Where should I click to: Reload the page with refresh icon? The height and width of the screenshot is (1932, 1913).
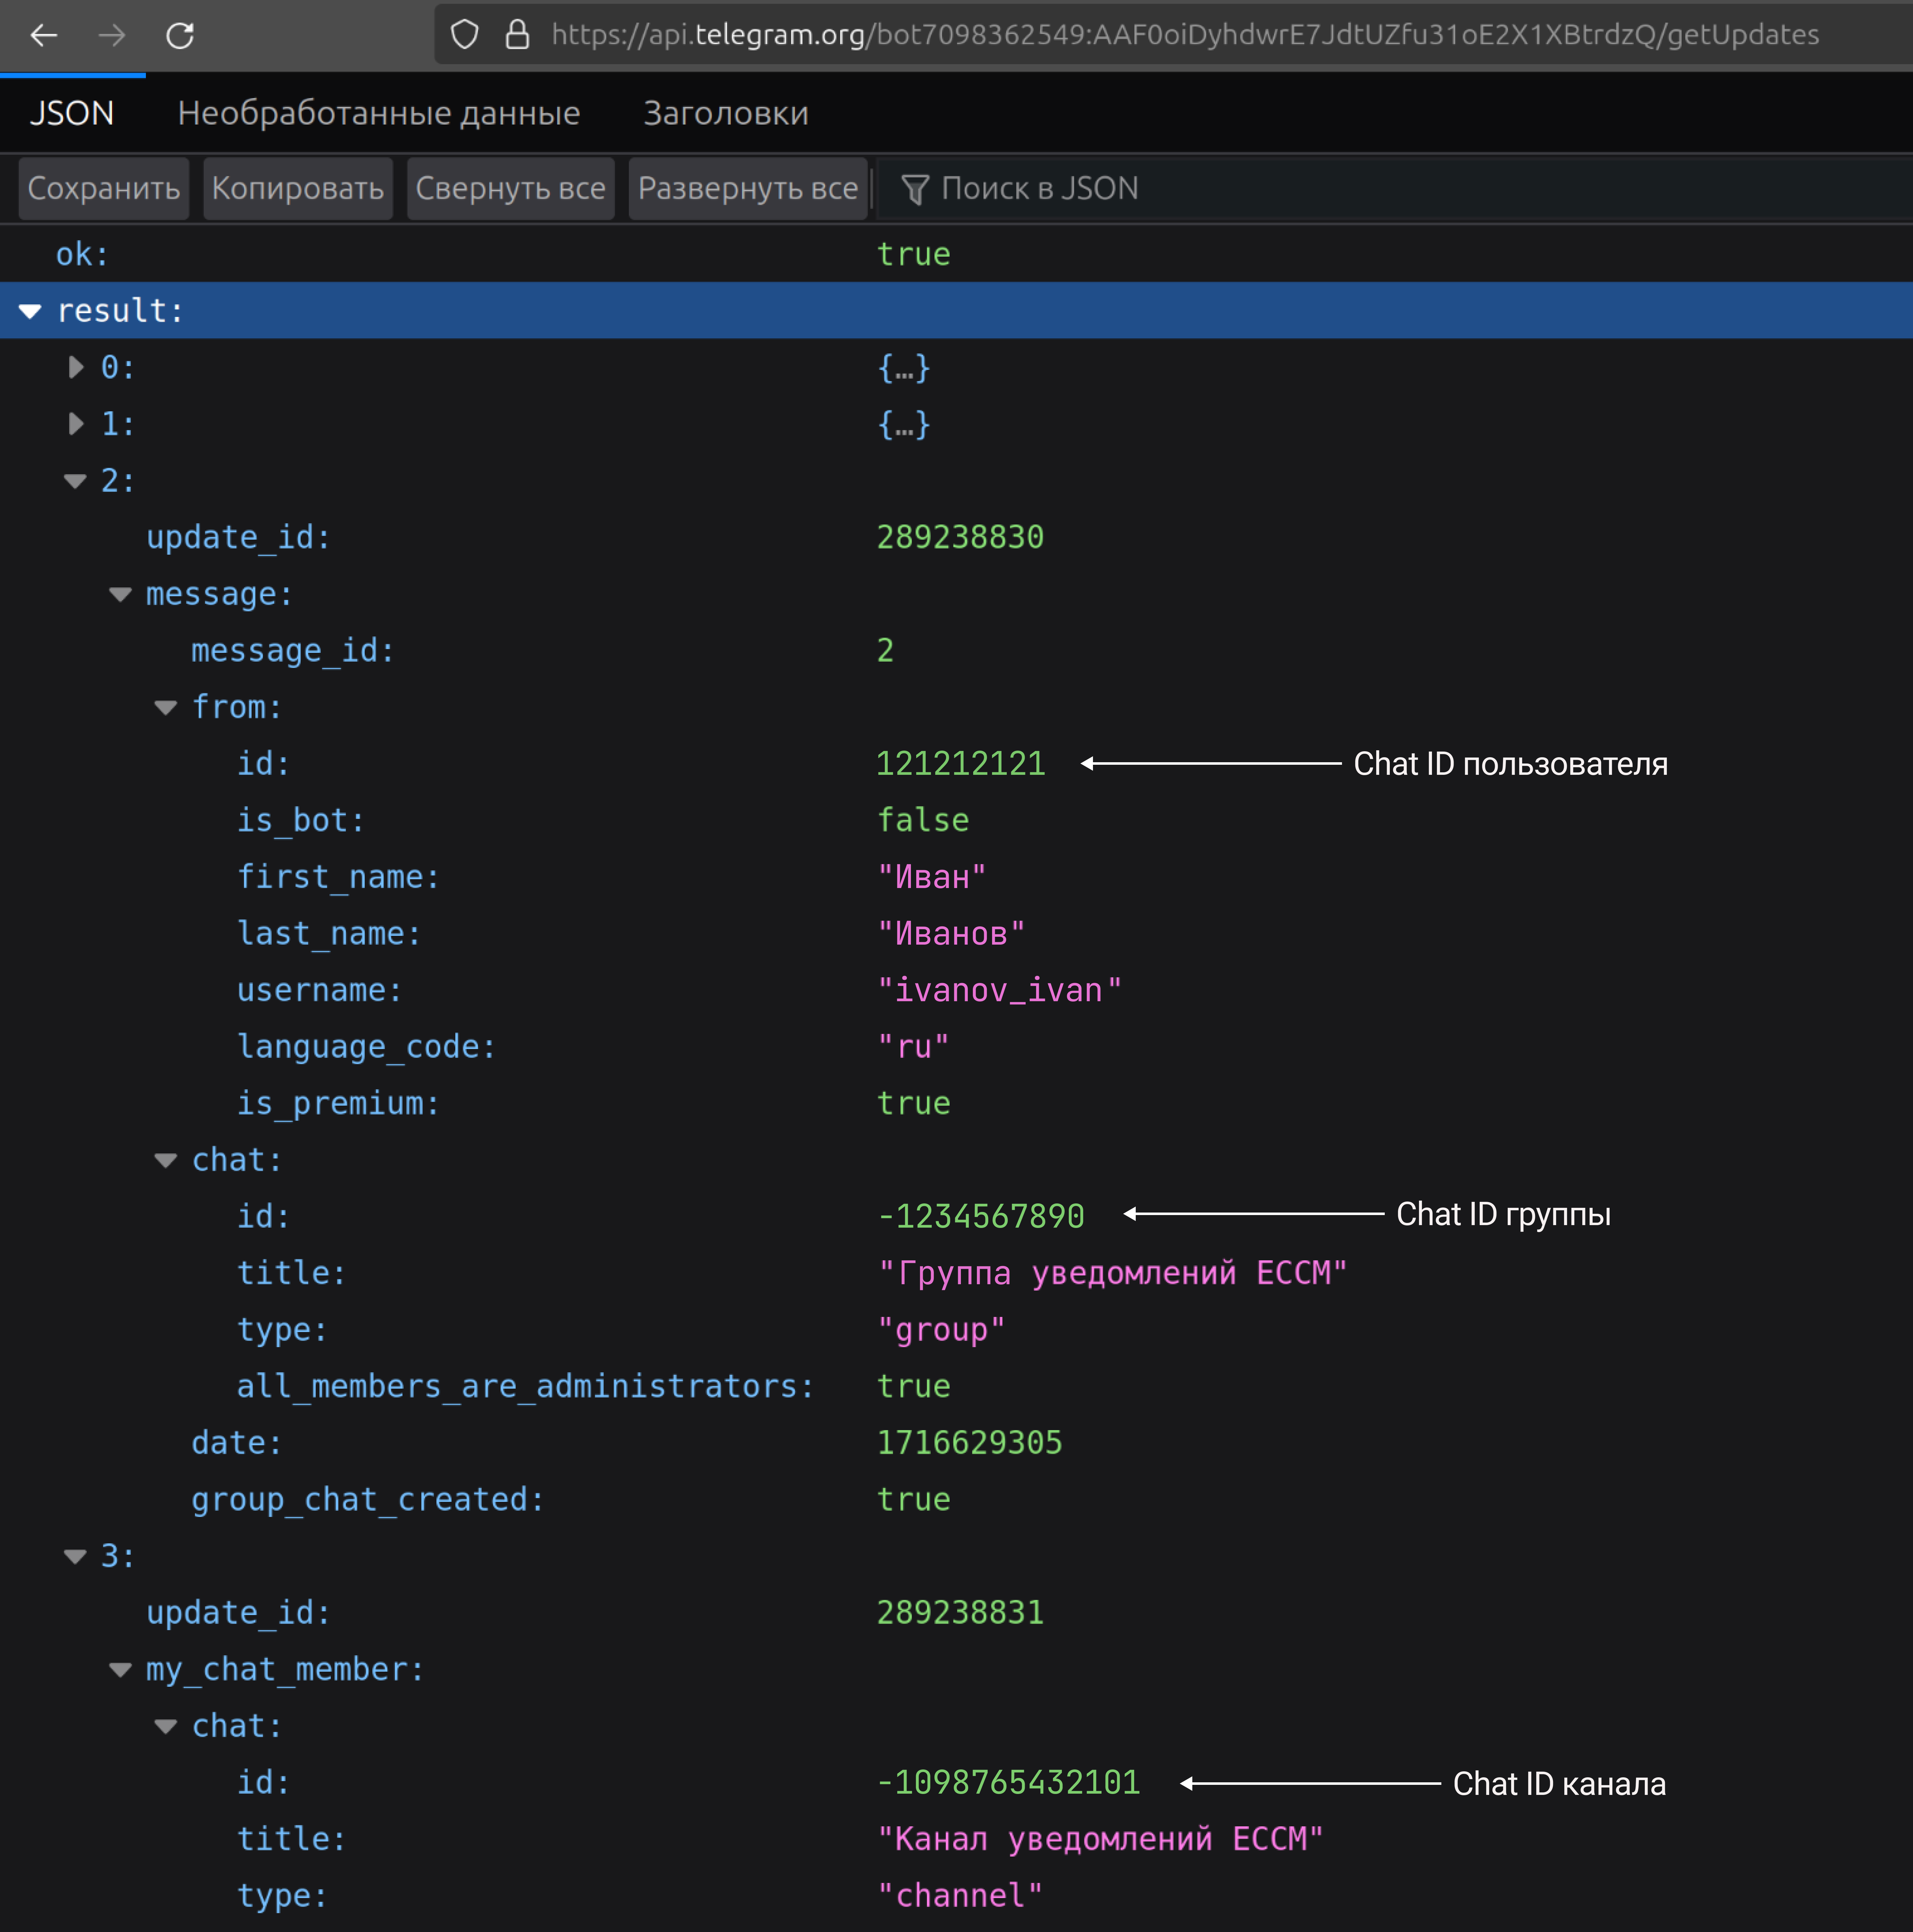pyautogui.click(x=180, y=36)
